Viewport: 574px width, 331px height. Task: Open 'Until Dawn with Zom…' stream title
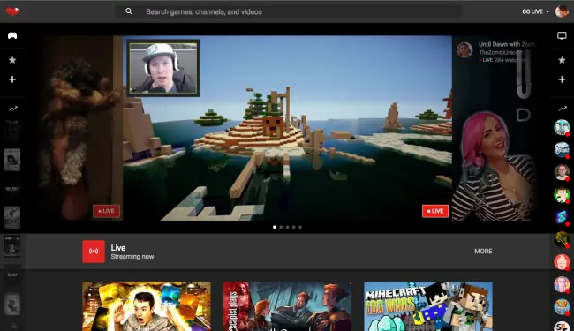[x=507, y=44]
